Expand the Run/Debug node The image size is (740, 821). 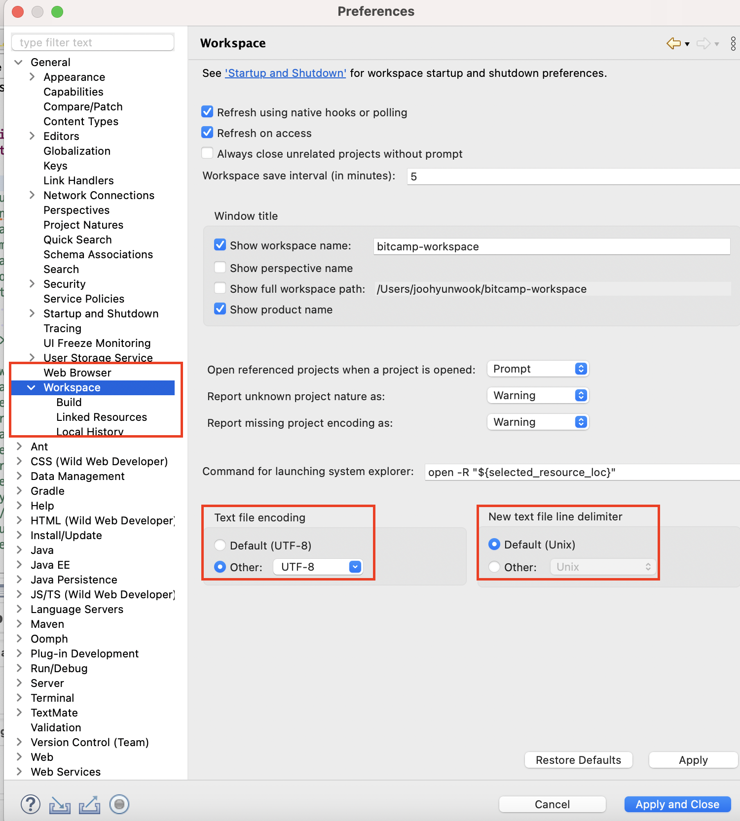(19, 668)
